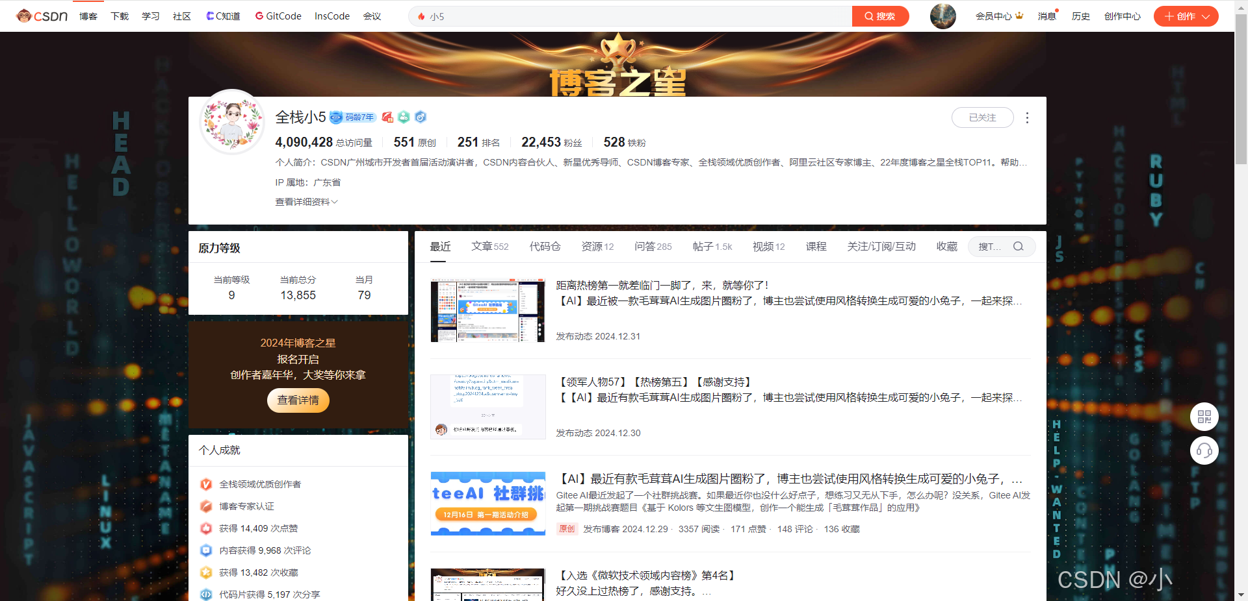Click the comments achievement icon beside 9,968
Screen dimensions: 1248x601
click(206, 550)
